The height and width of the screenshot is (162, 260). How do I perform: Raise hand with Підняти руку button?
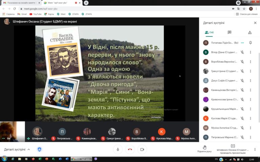pos(204,149)
